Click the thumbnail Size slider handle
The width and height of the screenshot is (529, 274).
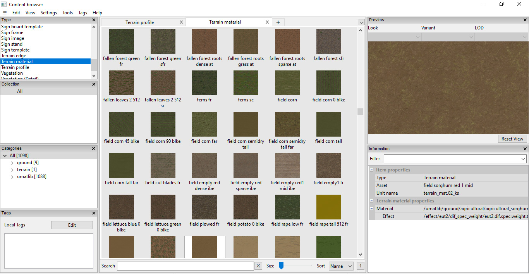[282, 265]
